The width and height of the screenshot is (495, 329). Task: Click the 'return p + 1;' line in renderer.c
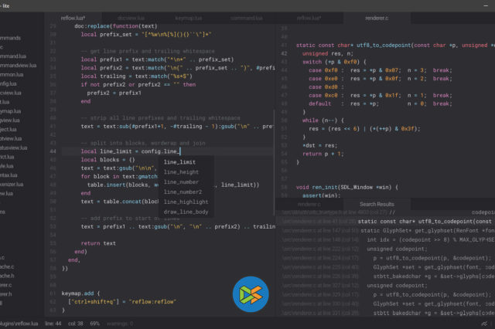[323, 154]
